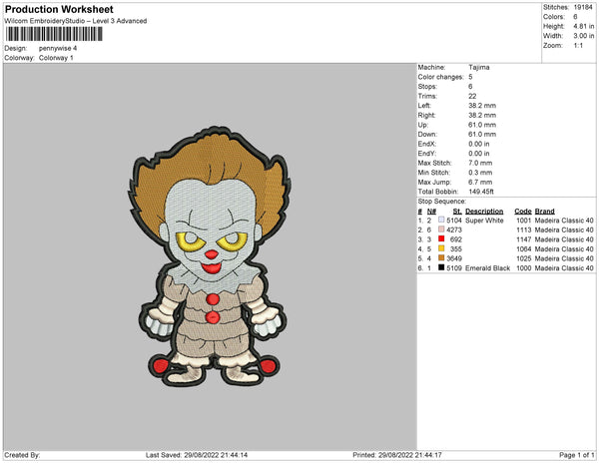
Task: Click the stitch count 19184
Action: (x=583, y=7)
